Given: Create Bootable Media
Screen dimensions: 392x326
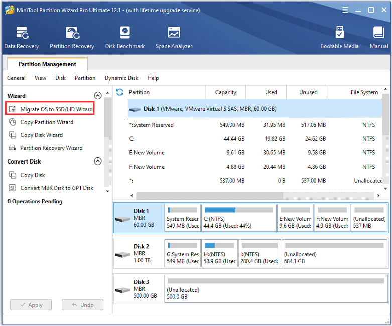Looking at the screenshot, I should point(339,38).
